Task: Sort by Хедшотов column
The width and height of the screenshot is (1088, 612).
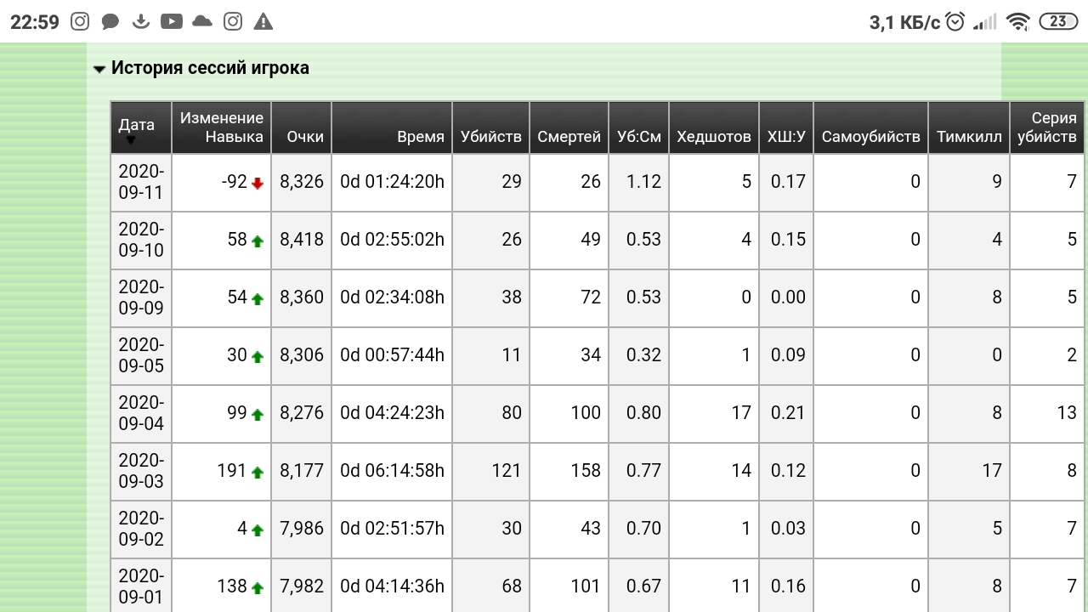Action: click(x=713, y=137)
